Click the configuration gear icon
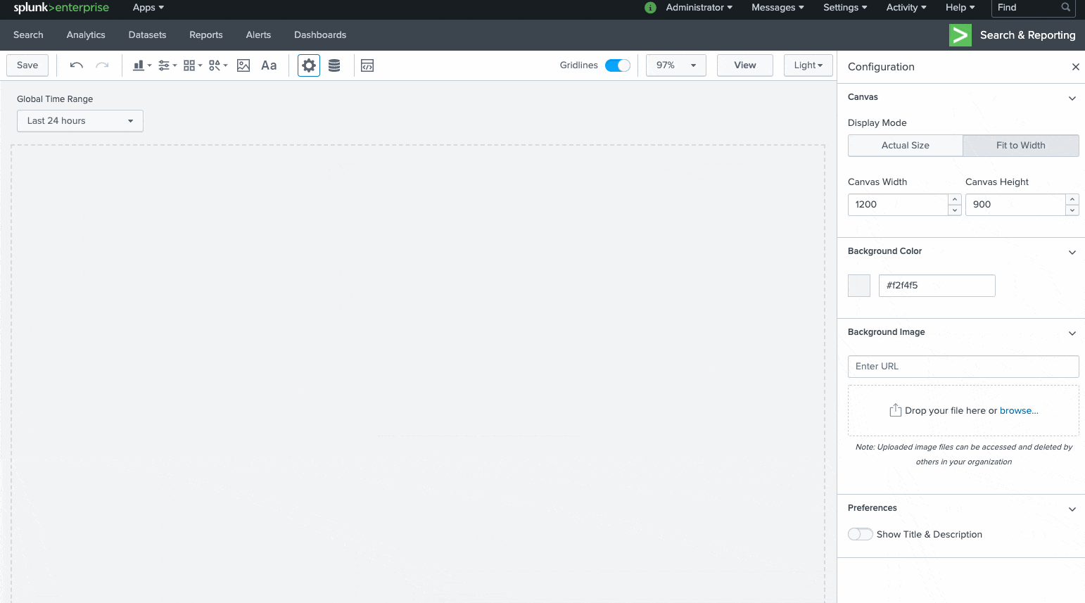 pyautogui.click(x=309, y=65)
